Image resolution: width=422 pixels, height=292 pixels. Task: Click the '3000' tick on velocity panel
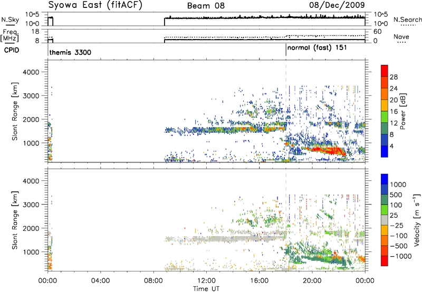[x=31, y=205]
